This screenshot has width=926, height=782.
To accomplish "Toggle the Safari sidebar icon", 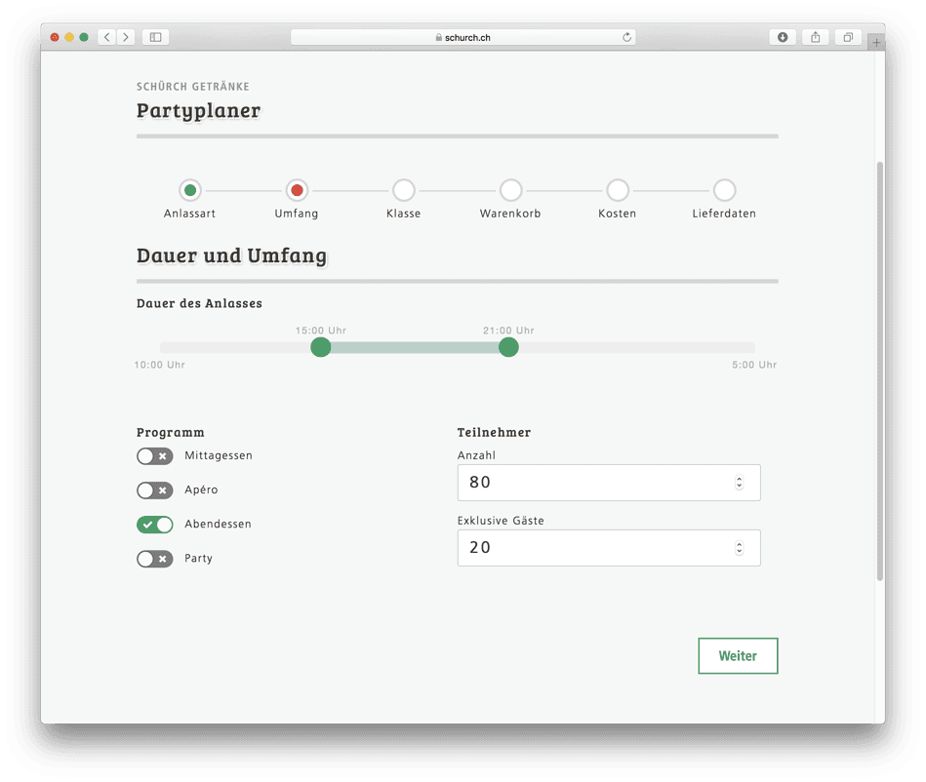I will [x=155, y=37].
